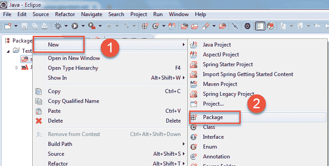Click the Next Annotation toolbar icon
The width and height of the screenshot is (329, 166).
[x=283, y=26]
